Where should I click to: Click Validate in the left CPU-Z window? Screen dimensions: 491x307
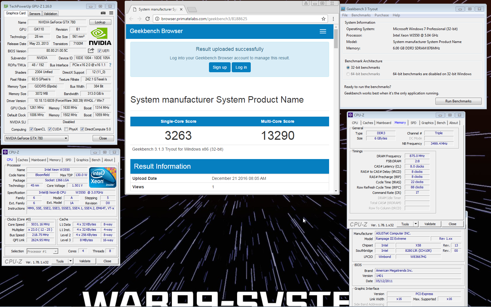(x=85, y=261)
